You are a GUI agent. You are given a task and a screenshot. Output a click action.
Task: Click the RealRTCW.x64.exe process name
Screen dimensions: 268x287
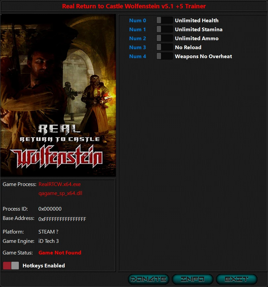60,184
